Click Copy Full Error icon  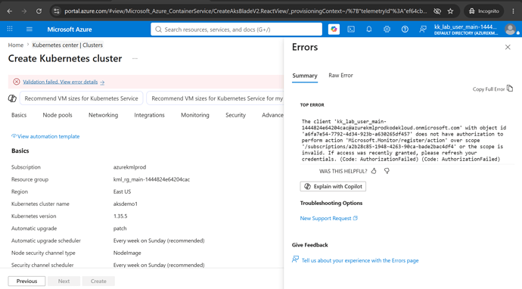(510, 89)
